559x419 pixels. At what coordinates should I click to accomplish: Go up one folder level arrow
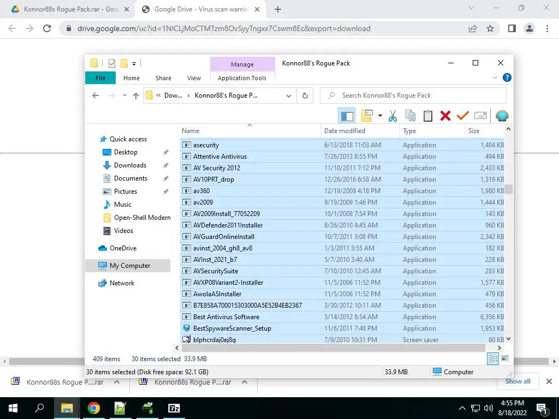coord(135,95)
